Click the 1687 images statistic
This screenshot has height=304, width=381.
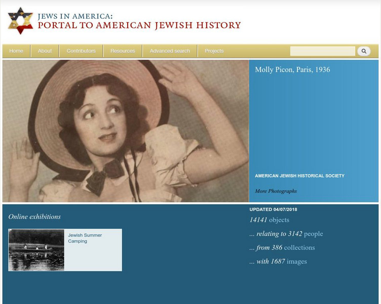point(278,261)
